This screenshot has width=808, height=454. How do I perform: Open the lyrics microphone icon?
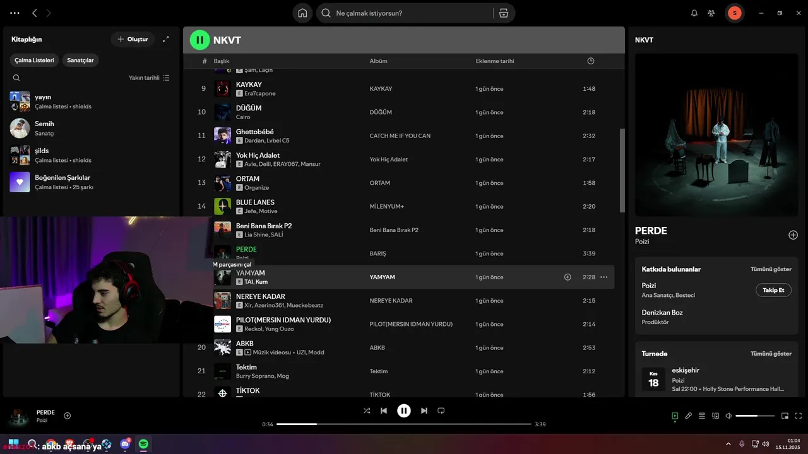pos(688,416)
